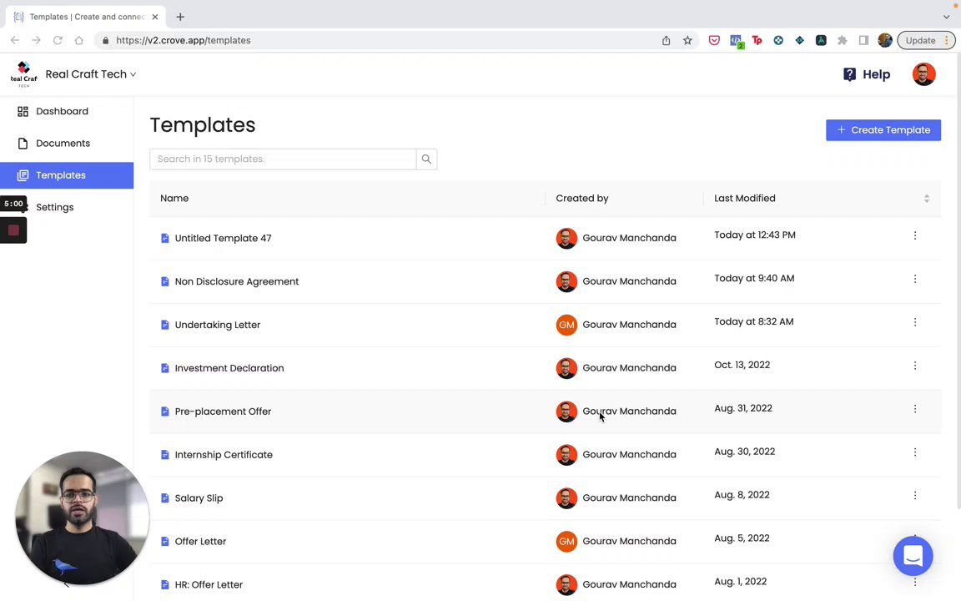Click the browser reload icon

(x=58, y=40)
